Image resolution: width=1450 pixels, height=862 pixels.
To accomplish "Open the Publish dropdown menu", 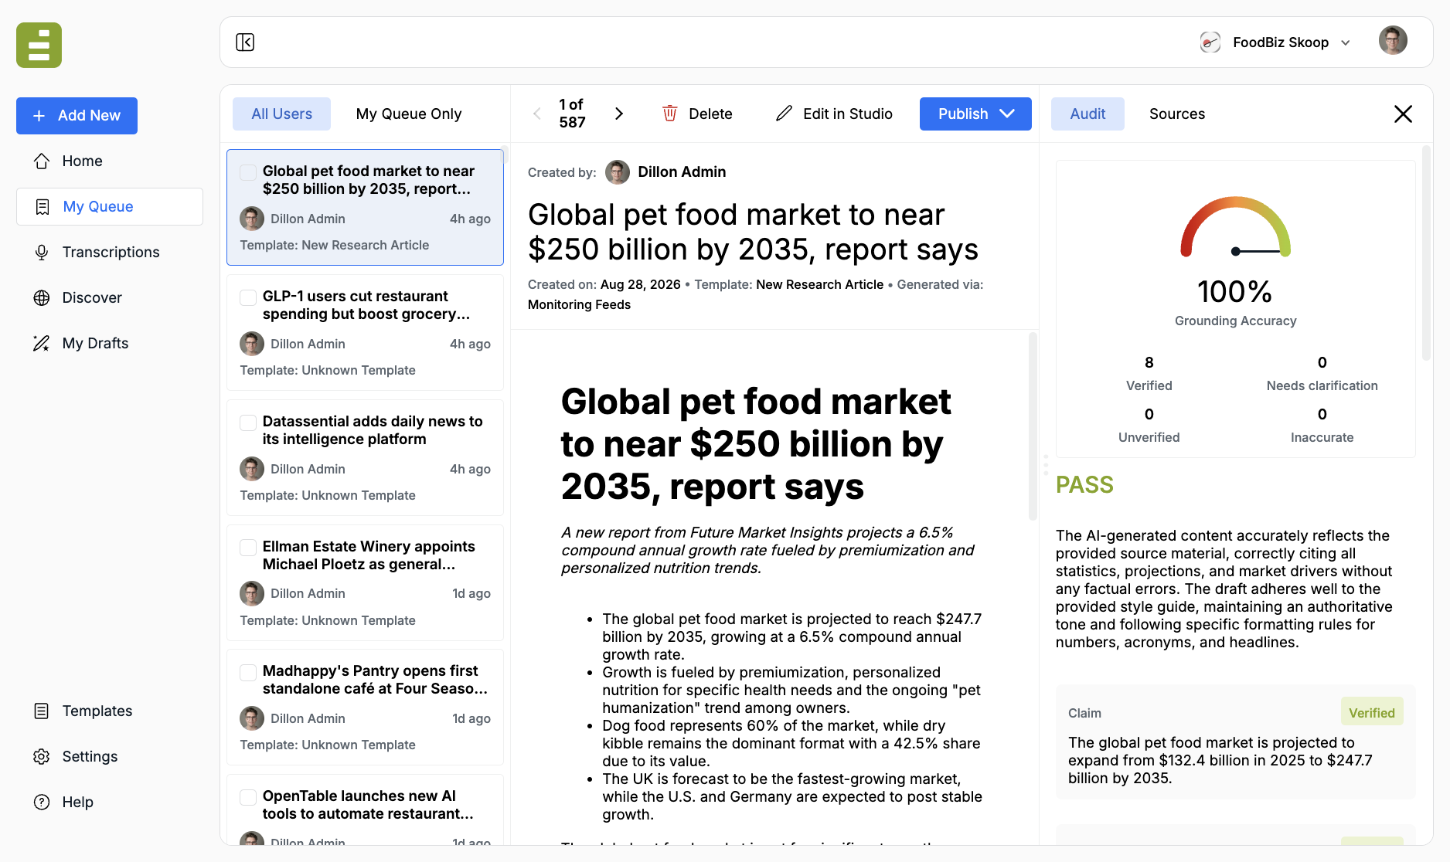I will click(x=975, y=114).
